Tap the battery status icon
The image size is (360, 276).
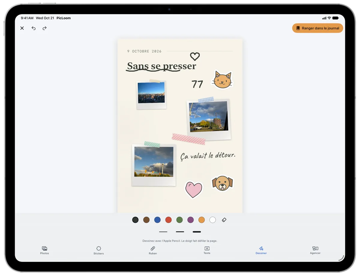[336, 18]
